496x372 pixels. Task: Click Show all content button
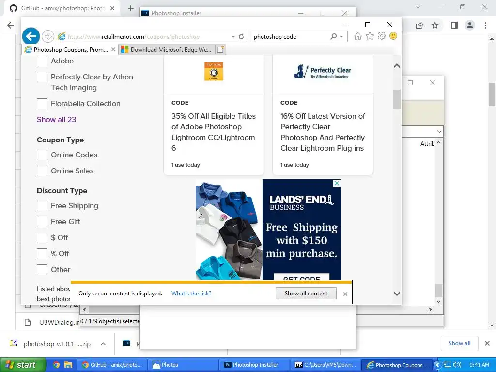306,293
